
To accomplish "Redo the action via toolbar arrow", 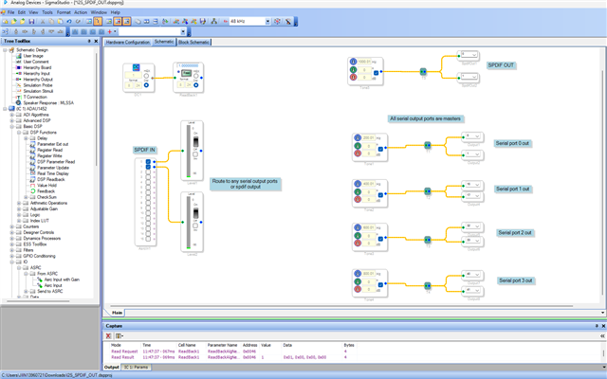I will tap(78, 21).
